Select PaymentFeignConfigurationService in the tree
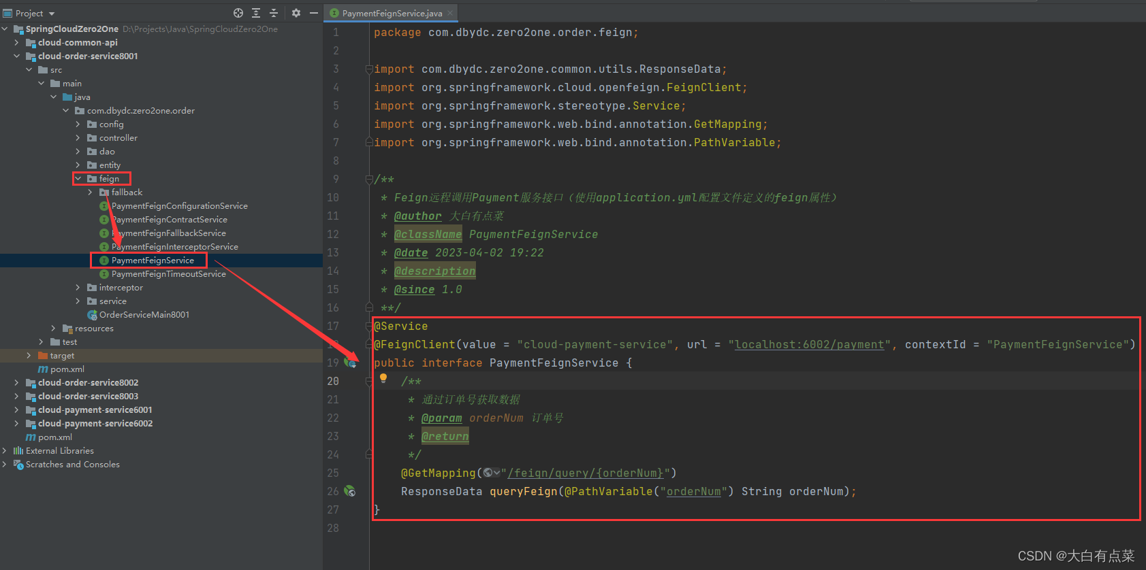The height and width of the screenshot is (570, 1146). pos(179,206)
